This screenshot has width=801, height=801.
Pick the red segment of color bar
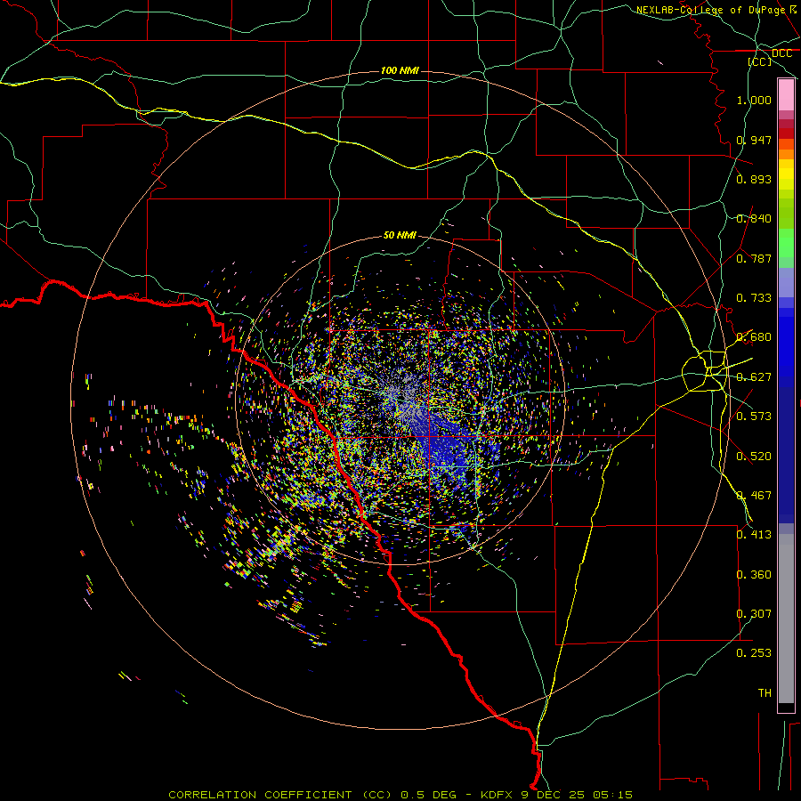tap(786, 133)
